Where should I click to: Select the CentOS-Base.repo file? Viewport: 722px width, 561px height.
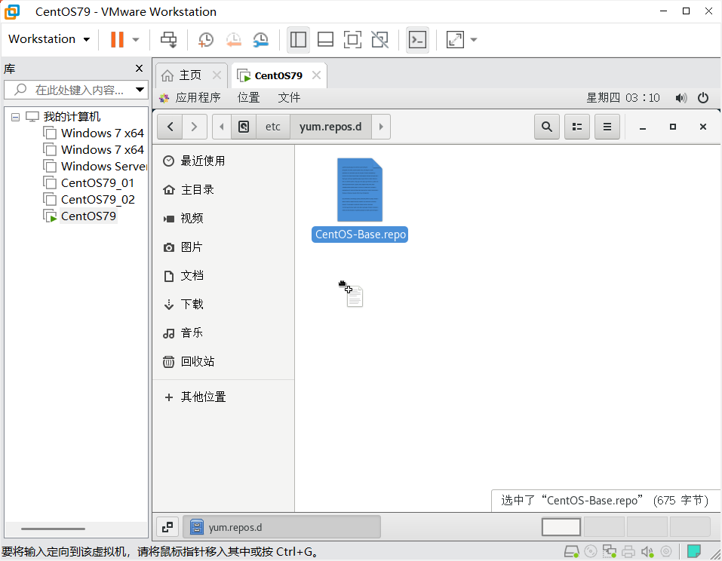360,200
